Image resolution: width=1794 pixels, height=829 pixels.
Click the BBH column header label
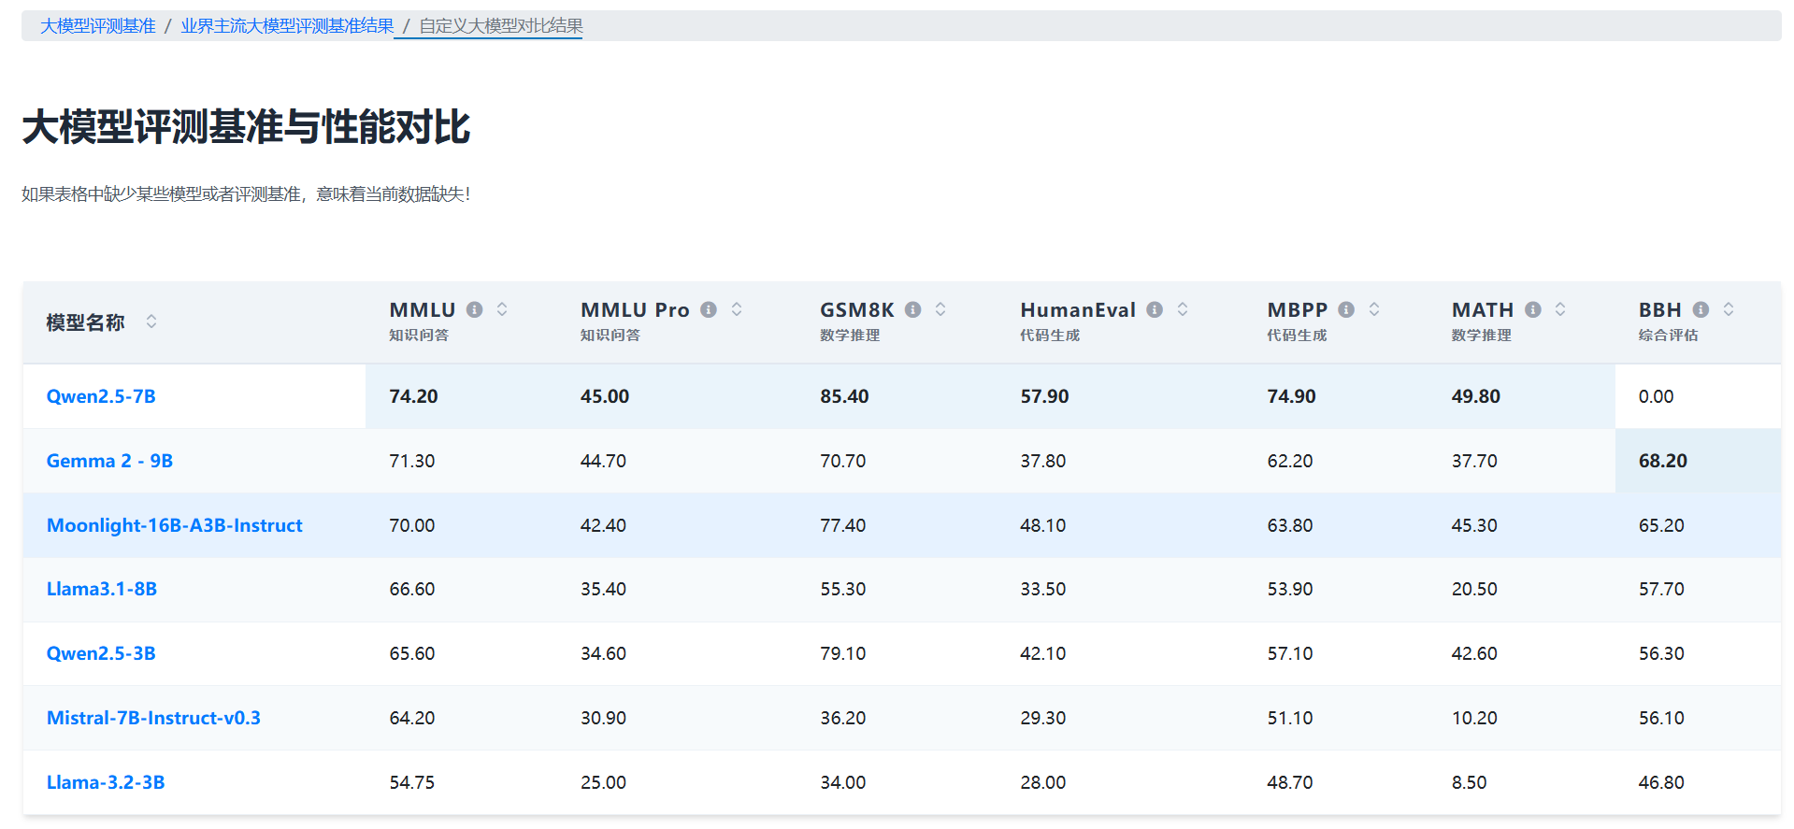pyautogui.click(x=1660, y=310)
